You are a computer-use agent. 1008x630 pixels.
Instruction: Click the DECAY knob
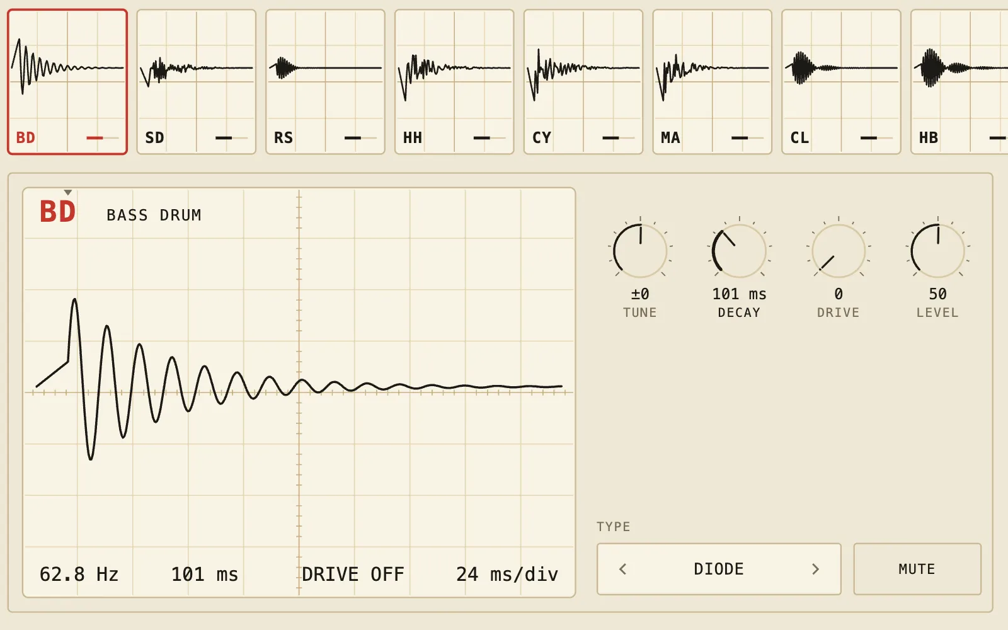739,251
